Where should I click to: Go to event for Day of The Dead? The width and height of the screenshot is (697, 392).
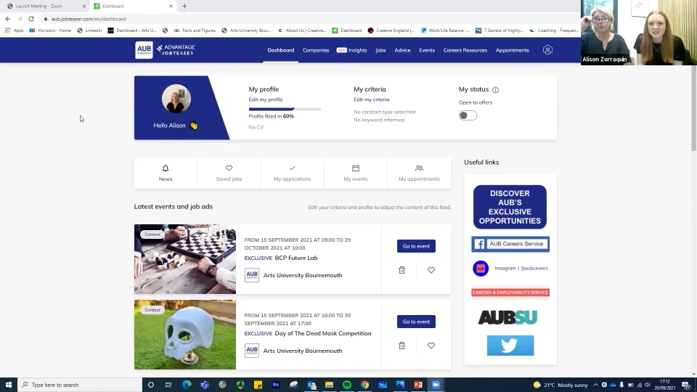tap(416, 322)
